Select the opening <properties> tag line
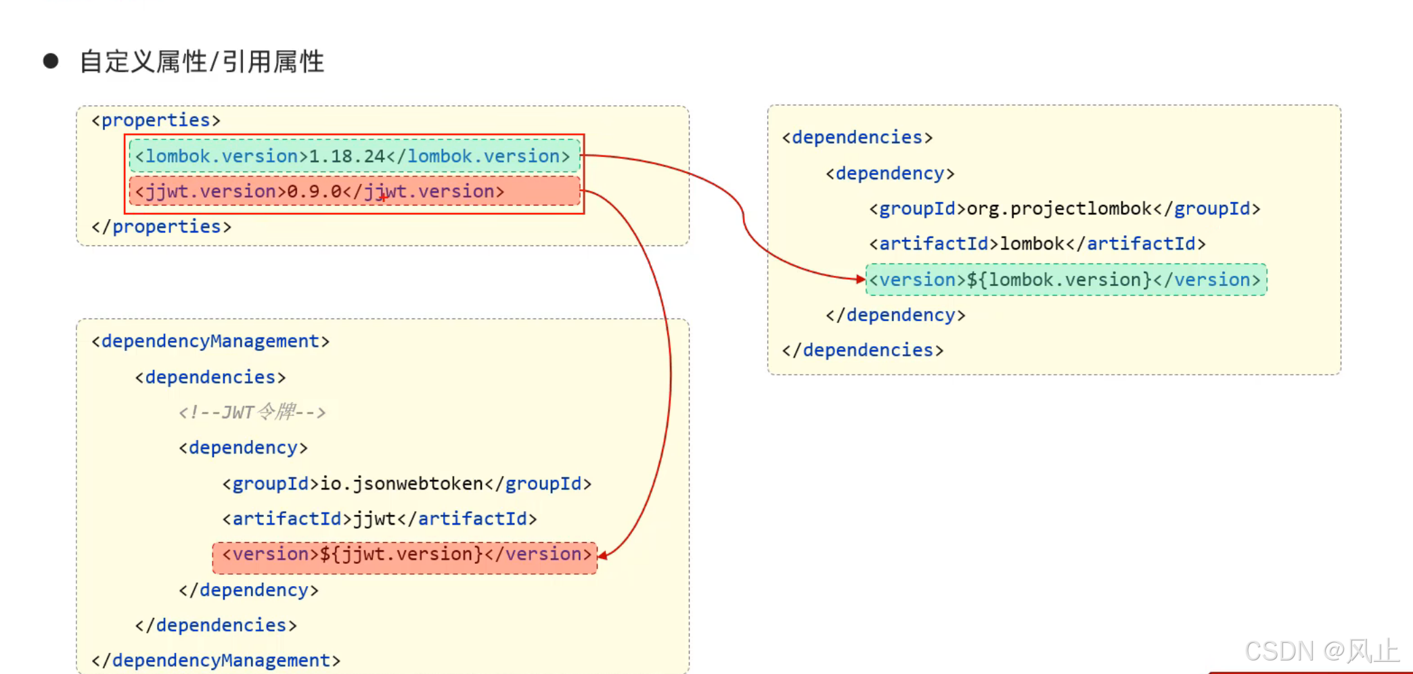This screenshot has height=674, width=1413. click(156, 120)
